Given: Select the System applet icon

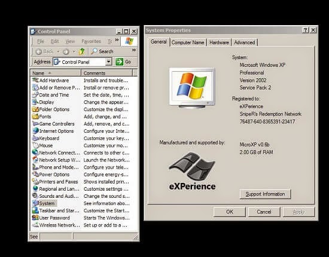Looking at the screenshot, I should 35,203.
